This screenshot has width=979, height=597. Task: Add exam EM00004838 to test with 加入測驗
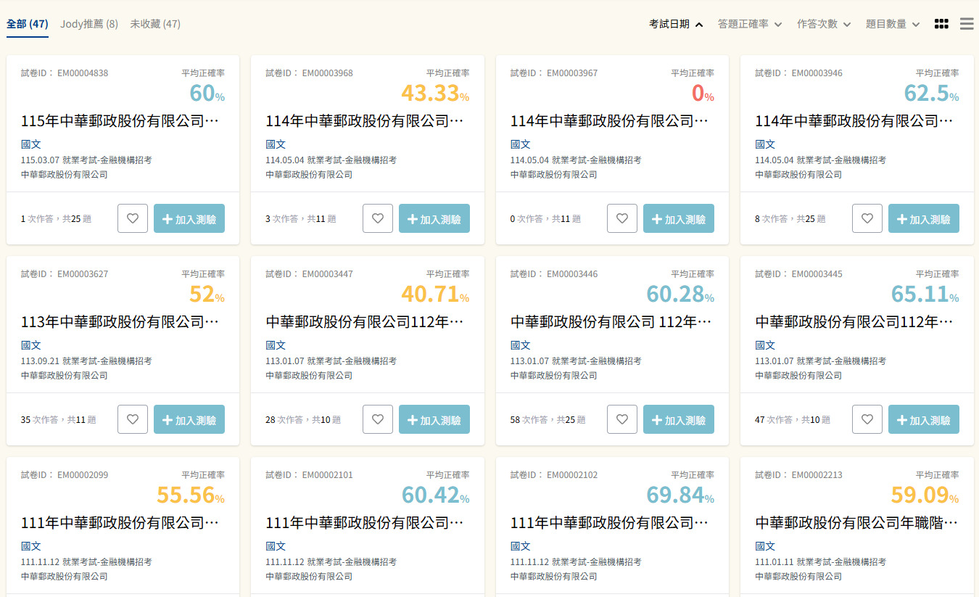pos(189,218)
